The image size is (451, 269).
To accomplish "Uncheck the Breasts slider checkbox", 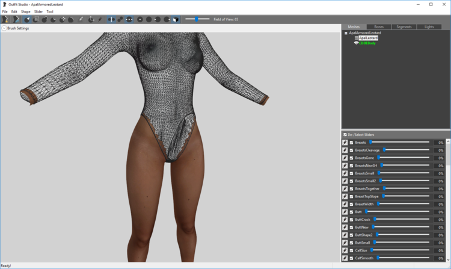I will pos(351,143).
